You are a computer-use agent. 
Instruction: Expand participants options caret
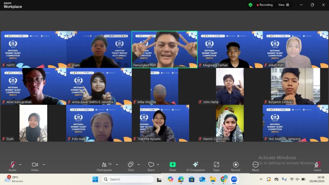point(117,165)
